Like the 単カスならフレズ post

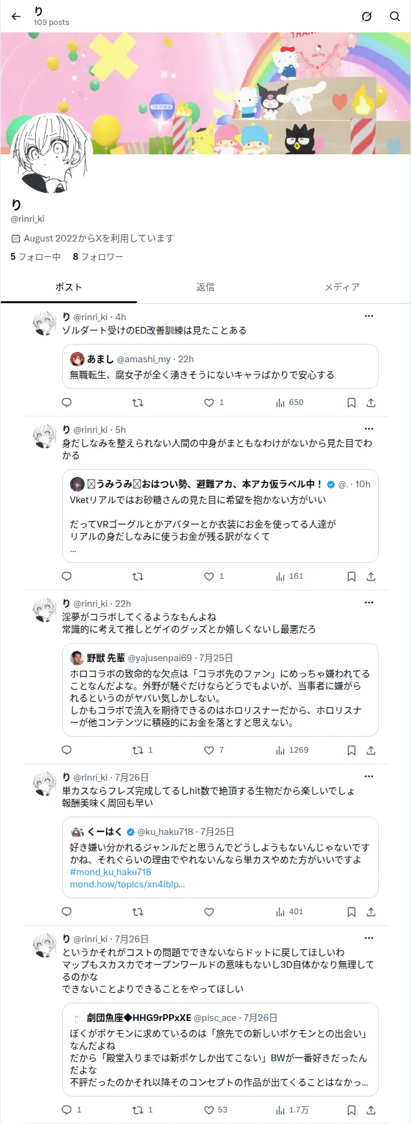click(x=209, y=912)
